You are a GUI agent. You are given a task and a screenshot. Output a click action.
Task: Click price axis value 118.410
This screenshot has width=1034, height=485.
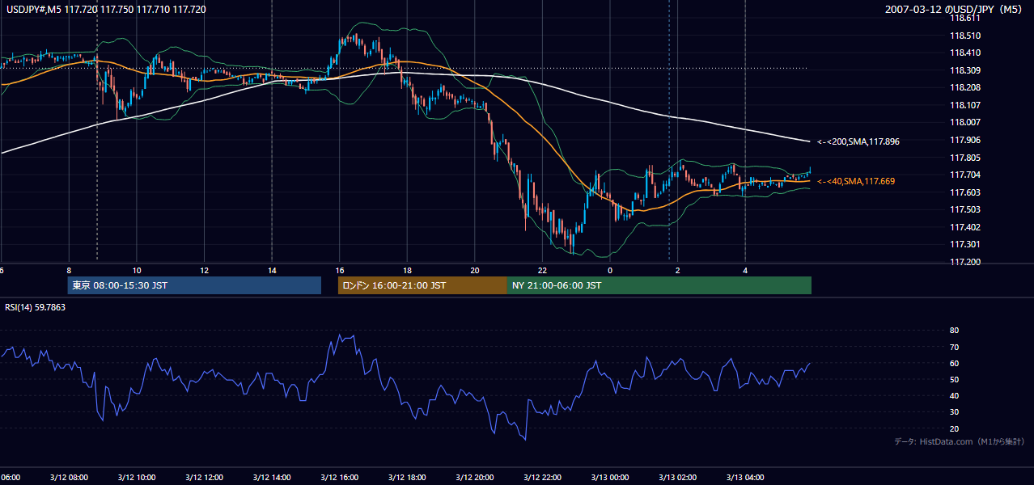(964, 53)
